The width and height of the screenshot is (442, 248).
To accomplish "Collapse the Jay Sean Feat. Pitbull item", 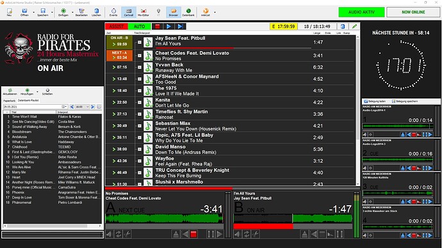I will point(139,42).
